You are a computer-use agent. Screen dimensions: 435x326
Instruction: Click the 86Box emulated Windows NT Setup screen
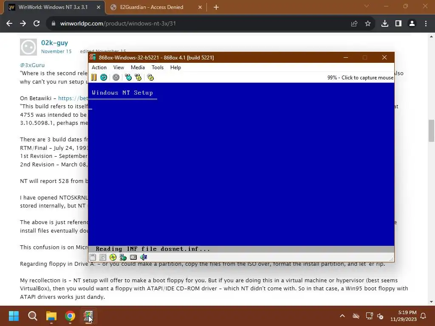pos(241,167)
